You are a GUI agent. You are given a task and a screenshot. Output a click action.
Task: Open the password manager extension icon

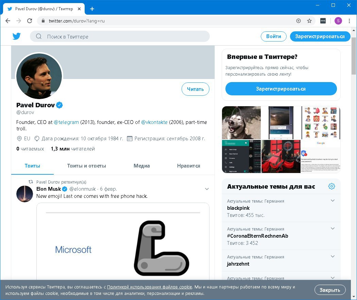pos(323,21)
